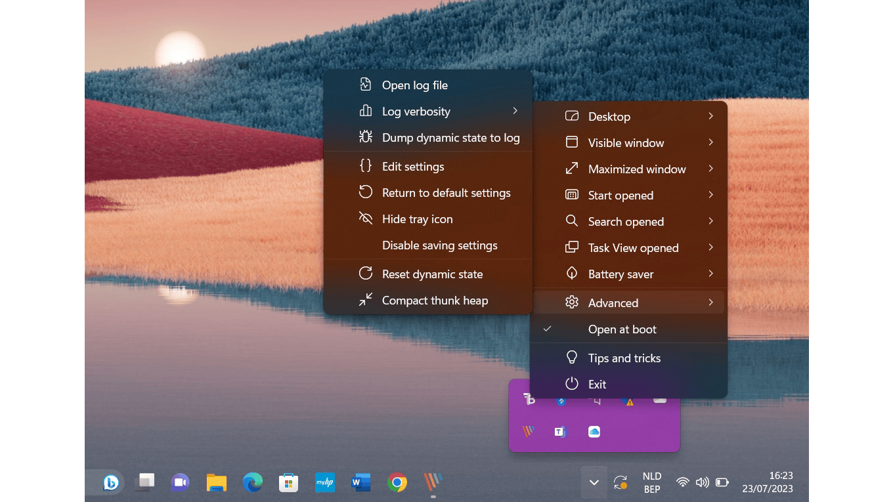Toggle Disable saving settings

427,245
